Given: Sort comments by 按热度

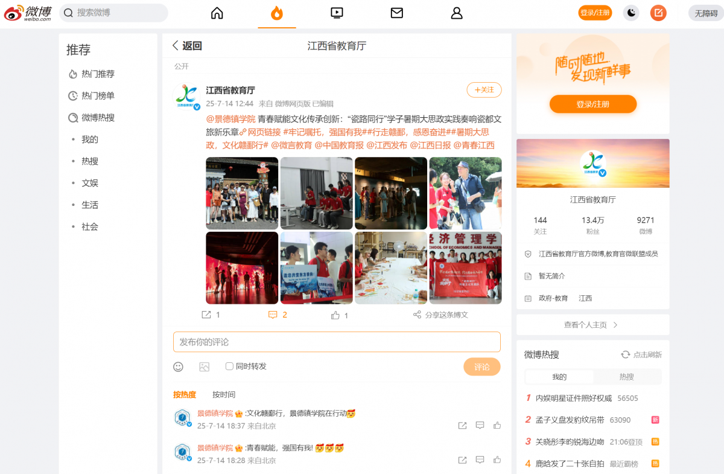Looking at the screenshot, I should coord(185,394).
